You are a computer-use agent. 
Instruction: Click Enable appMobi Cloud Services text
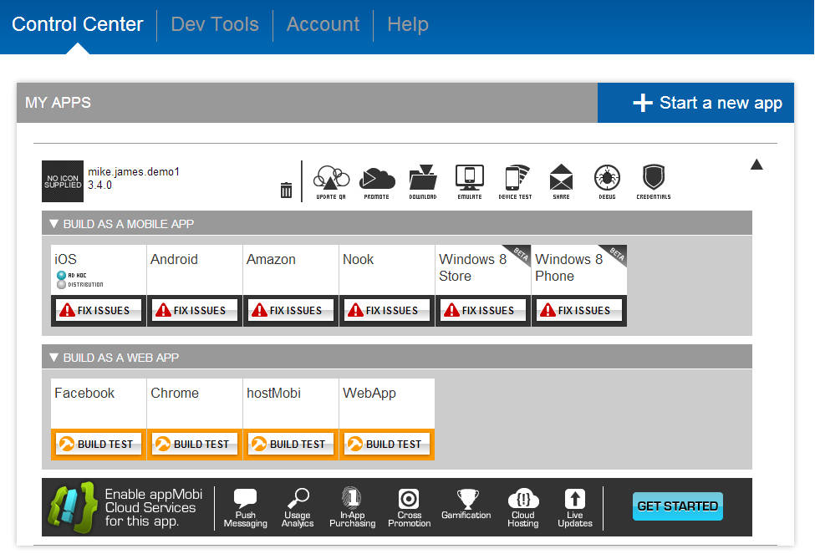(x=154, y=507)
